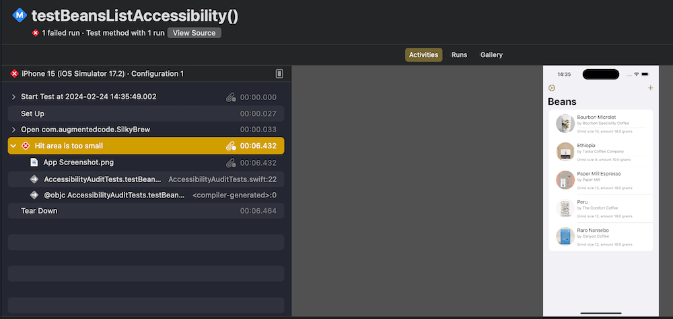The height and width of the screenshot is (319, 673).
Task: Click the App Screenshot.png file icon
Action: tap(34, 163)
